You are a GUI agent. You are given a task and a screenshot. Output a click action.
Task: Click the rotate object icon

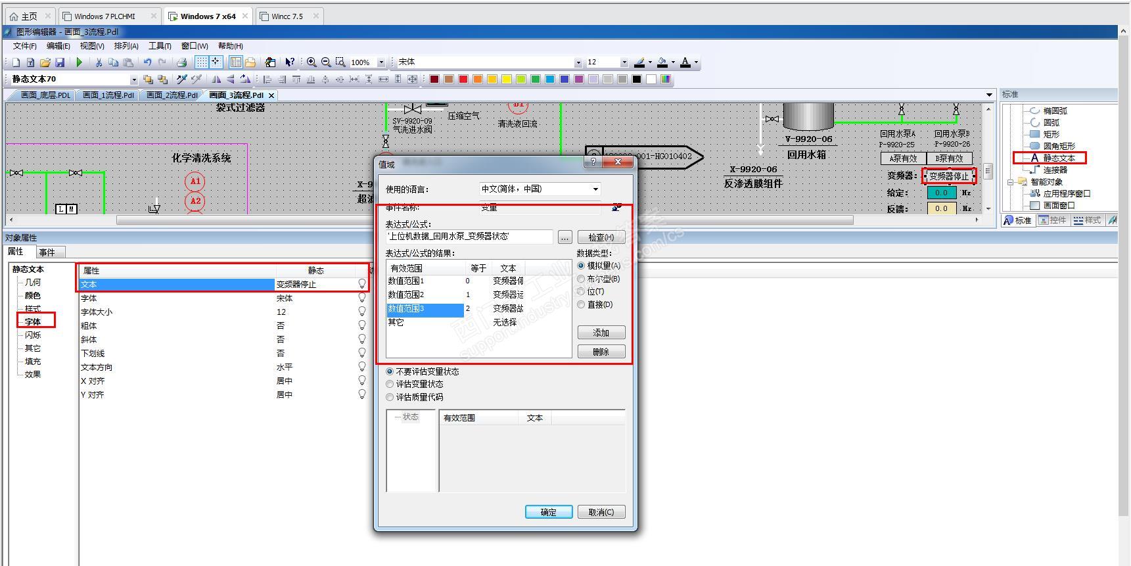pos(245,80)
